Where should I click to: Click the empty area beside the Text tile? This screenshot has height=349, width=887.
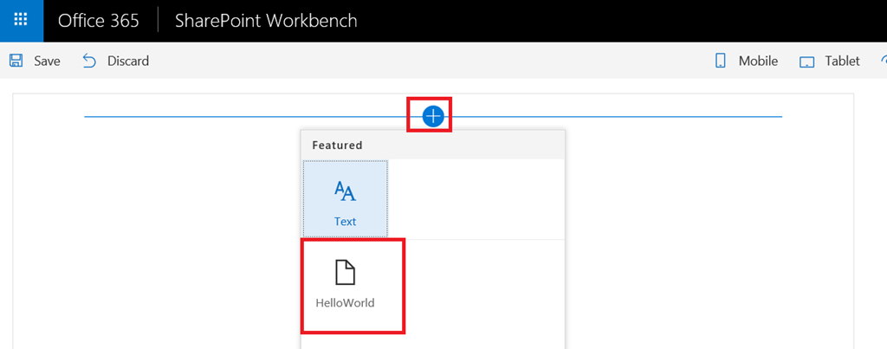pyautogui.click(x=476, y=198)
